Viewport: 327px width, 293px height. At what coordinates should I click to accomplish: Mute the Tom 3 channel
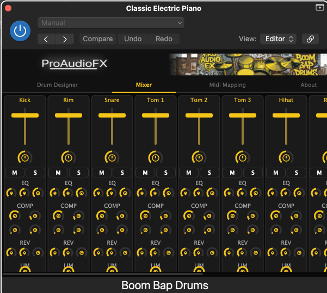point(232,173)
